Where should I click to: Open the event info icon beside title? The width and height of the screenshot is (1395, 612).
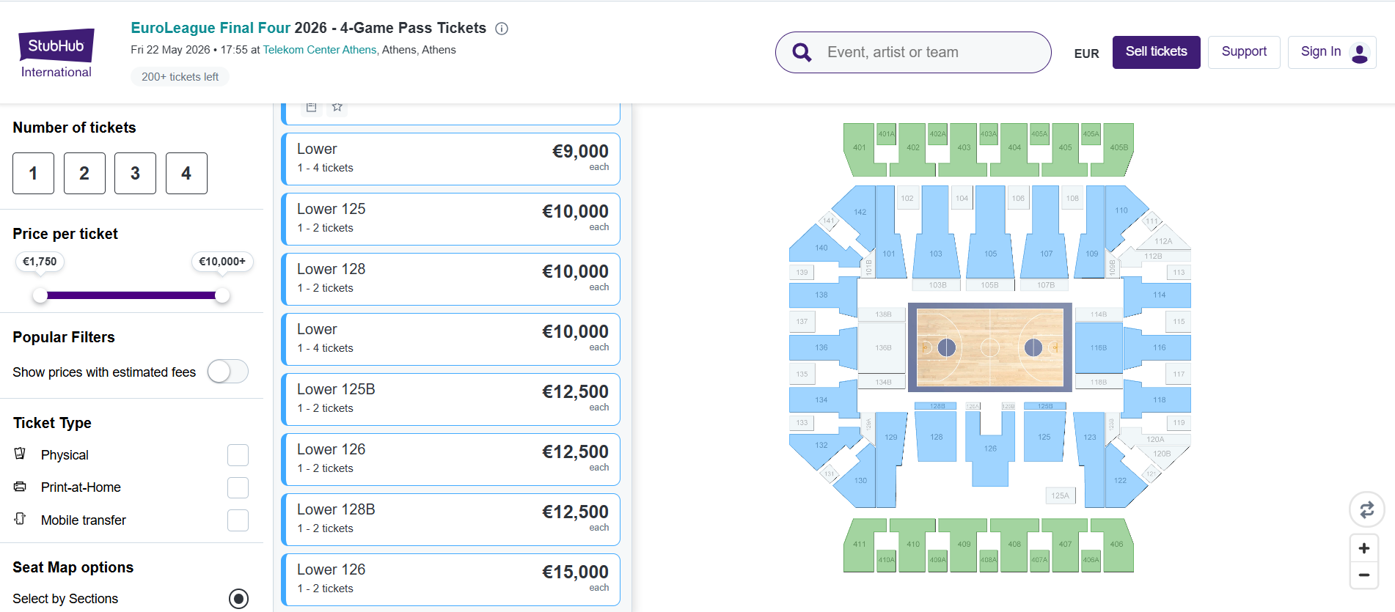coord(502,29)
